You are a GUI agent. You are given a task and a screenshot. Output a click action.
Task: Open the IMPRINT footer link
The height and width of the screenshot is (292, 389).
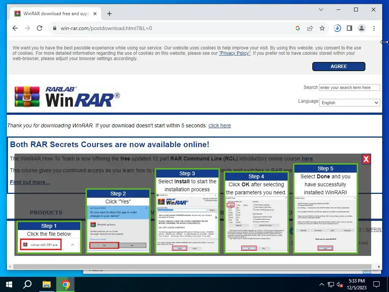click(x=374, y=229)
